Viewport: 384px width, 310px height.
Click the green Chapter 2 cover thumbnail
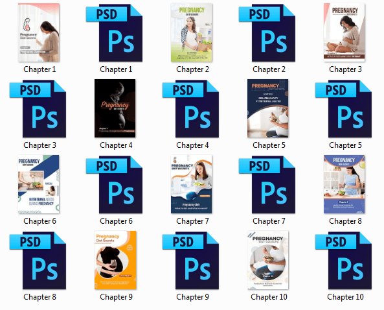pyautogui.click(x=192, y=32)
